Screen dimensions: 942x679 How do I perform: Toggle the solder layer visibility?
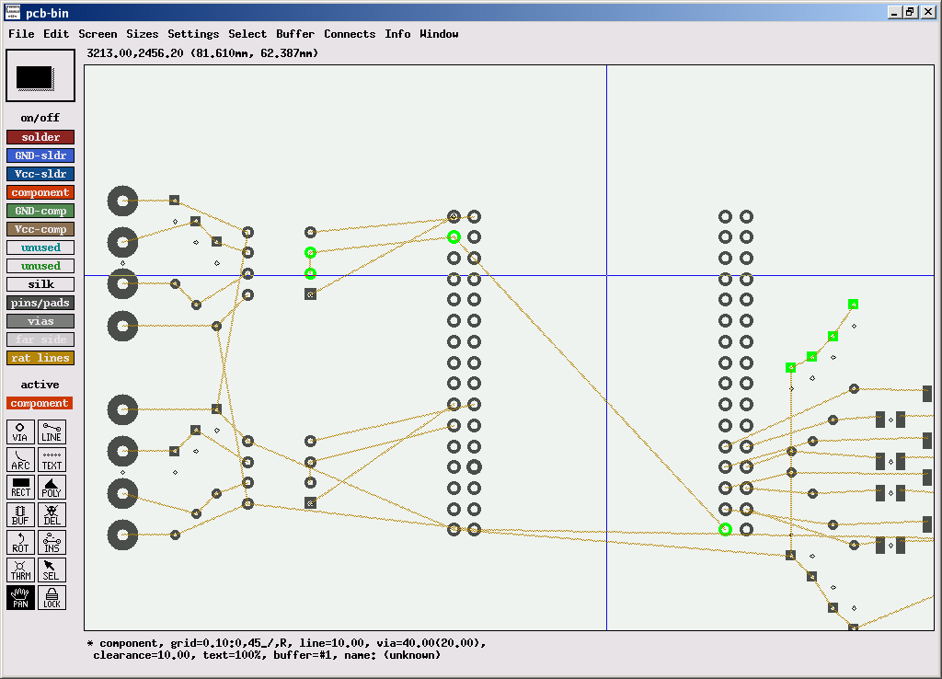[x=40, y=137]
